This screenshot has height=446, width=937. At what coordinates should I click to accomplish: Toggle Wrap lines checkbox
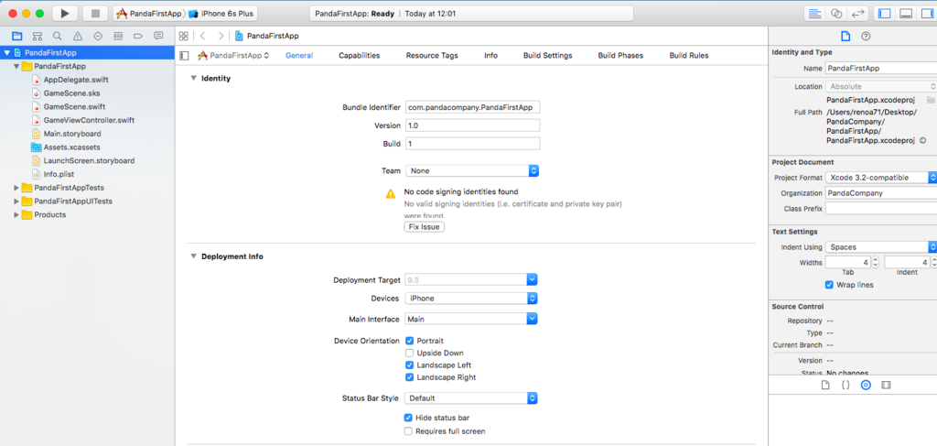tap(829, 285)
